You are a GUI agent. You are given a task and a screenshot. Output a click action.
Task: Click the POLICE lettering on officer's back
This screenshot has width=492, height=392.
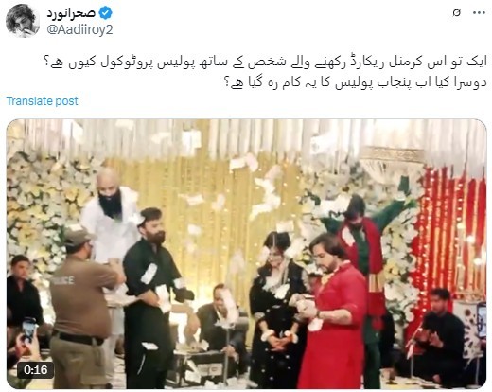coord(62,280)
